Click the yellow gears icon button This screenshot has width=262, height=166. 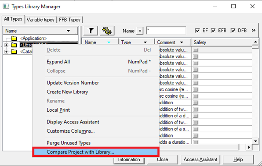107,31
